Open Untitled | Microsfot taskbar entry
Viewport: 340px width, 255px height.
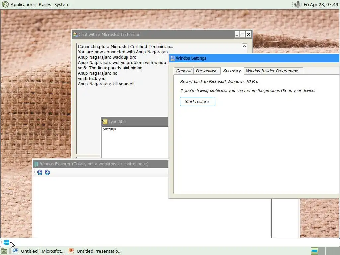point(39,251)
